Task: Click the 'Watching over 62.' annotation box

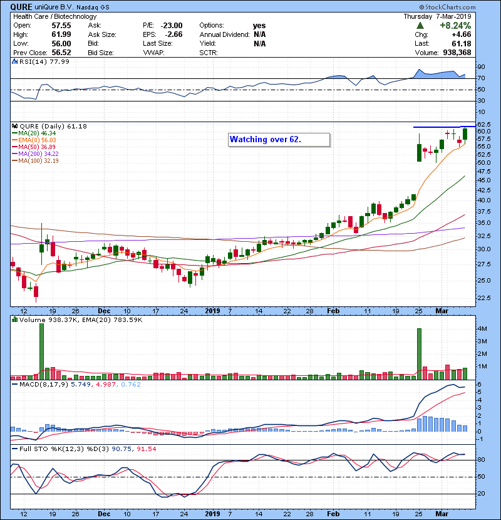Action: [279, 140]
